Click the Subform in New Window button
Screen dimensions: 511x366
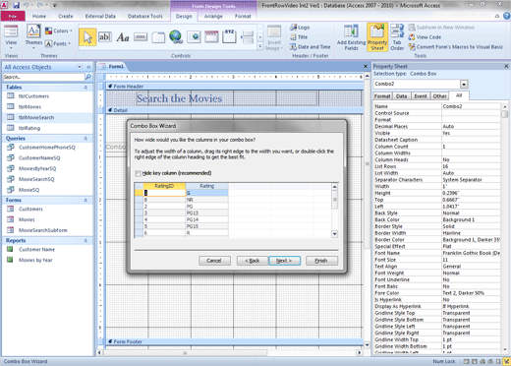[441, 28]
